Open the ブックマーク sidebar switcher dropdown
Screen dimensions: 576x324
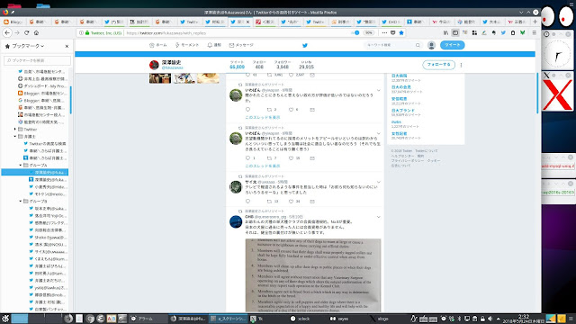(28, 46)
